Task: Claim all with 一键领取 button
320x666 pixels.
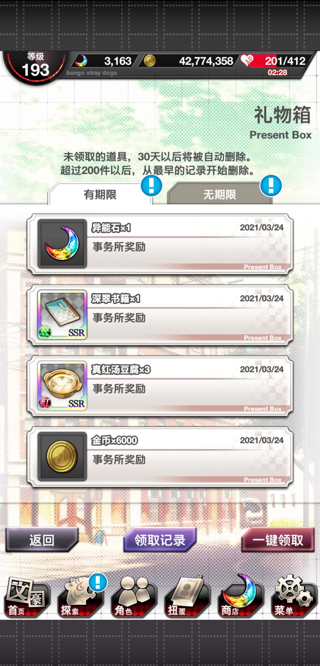Action: [x=278, y=540]
